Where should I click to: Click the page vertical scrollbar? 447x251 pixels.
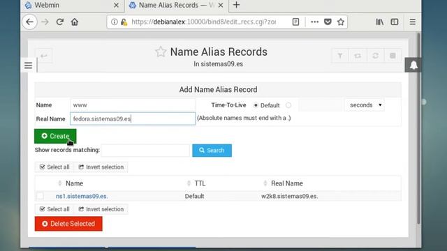coord(418,128)
